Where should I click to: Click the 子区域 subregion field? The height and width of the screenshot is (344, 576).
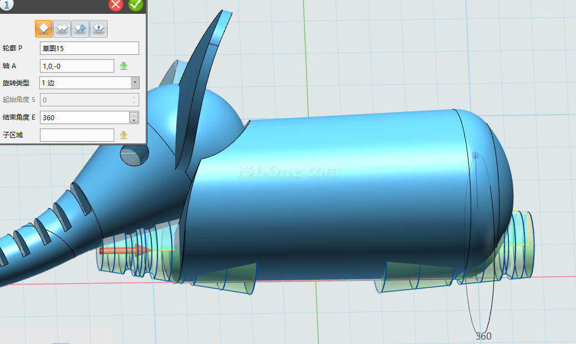point(77,135)
